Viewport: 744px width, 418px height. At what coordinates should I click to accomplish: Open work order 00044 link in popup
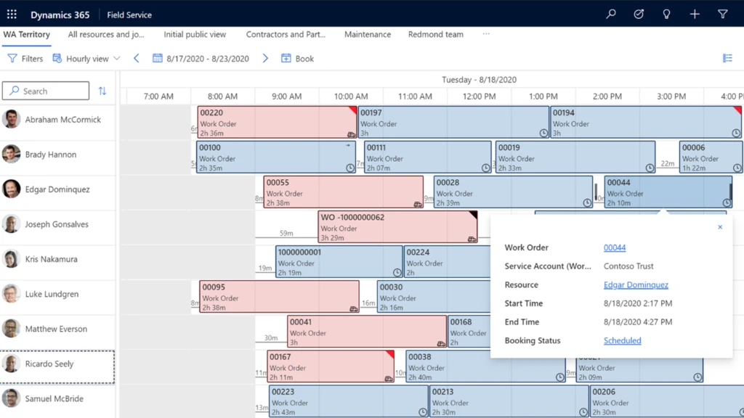pyautogui.click(x=614, y=247)
